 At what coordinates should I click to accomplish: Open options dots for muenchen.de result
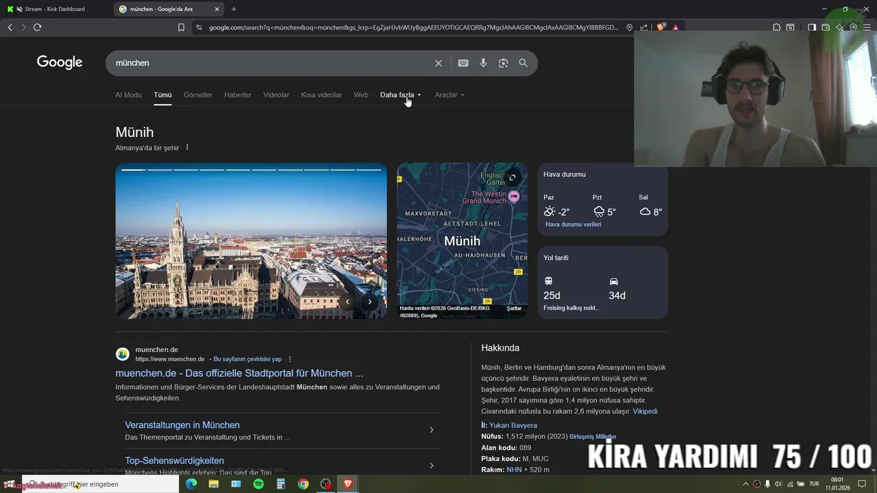point(290,359)
